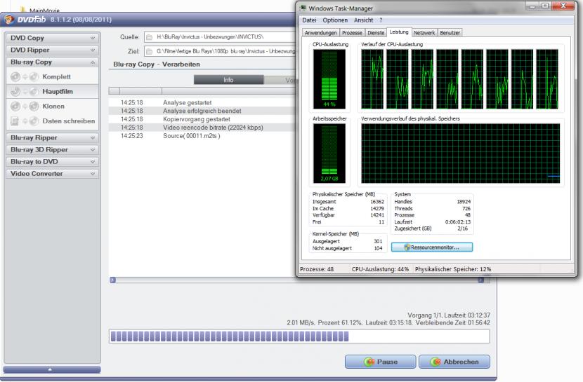This screenshot has width=583, height=382.
Task: Select log row 'Video reencode bitrate (22024 kbps)'
Action: pos(202,128)
